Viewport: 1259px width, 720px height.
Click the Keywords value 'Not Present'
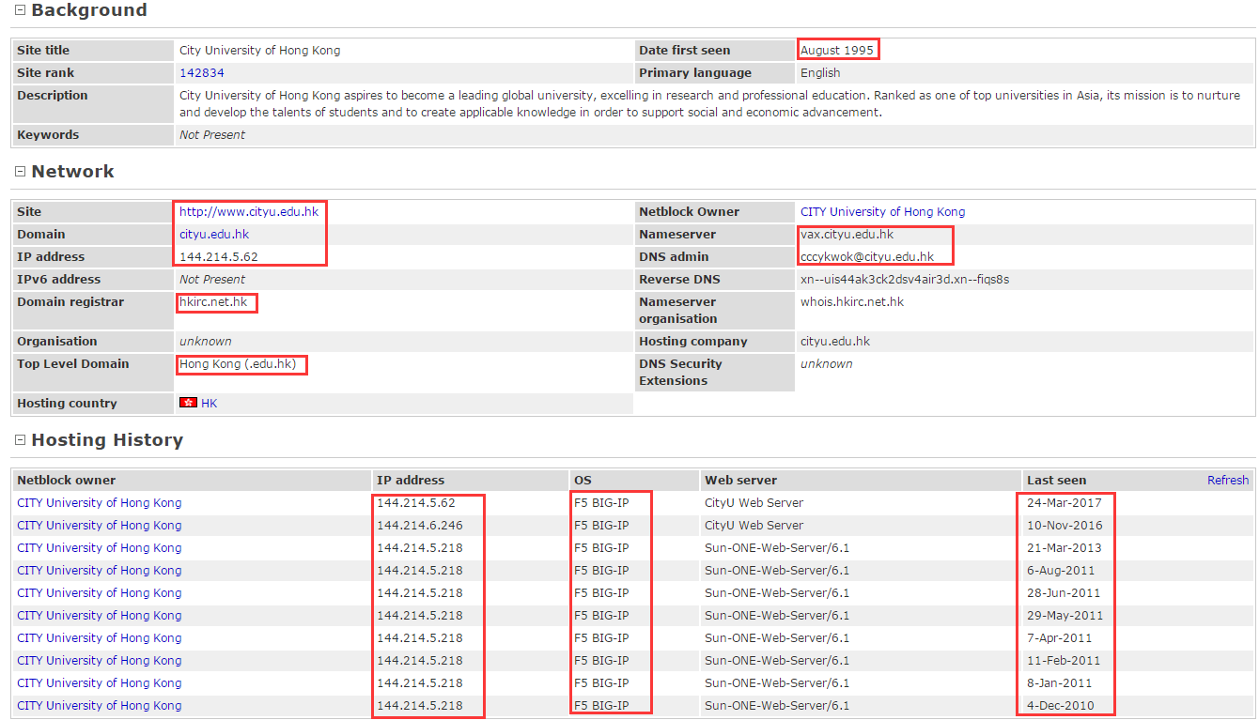click(212, 135)
